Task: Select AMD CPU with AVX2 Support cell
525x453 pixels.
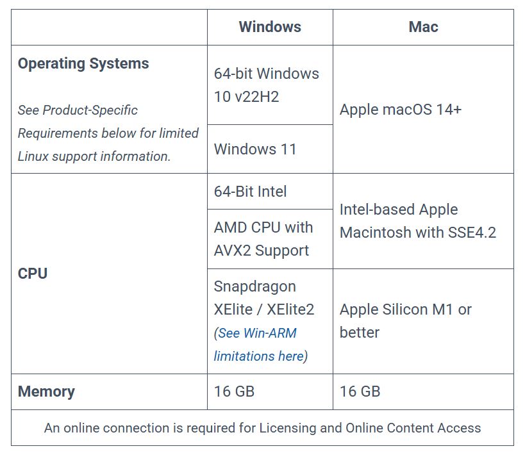Action: click(x=270, y=239)
